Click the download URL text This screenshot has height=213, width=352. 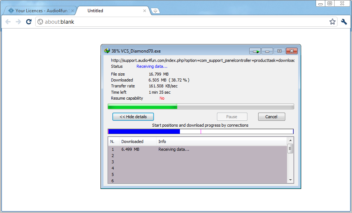[203, 60]
